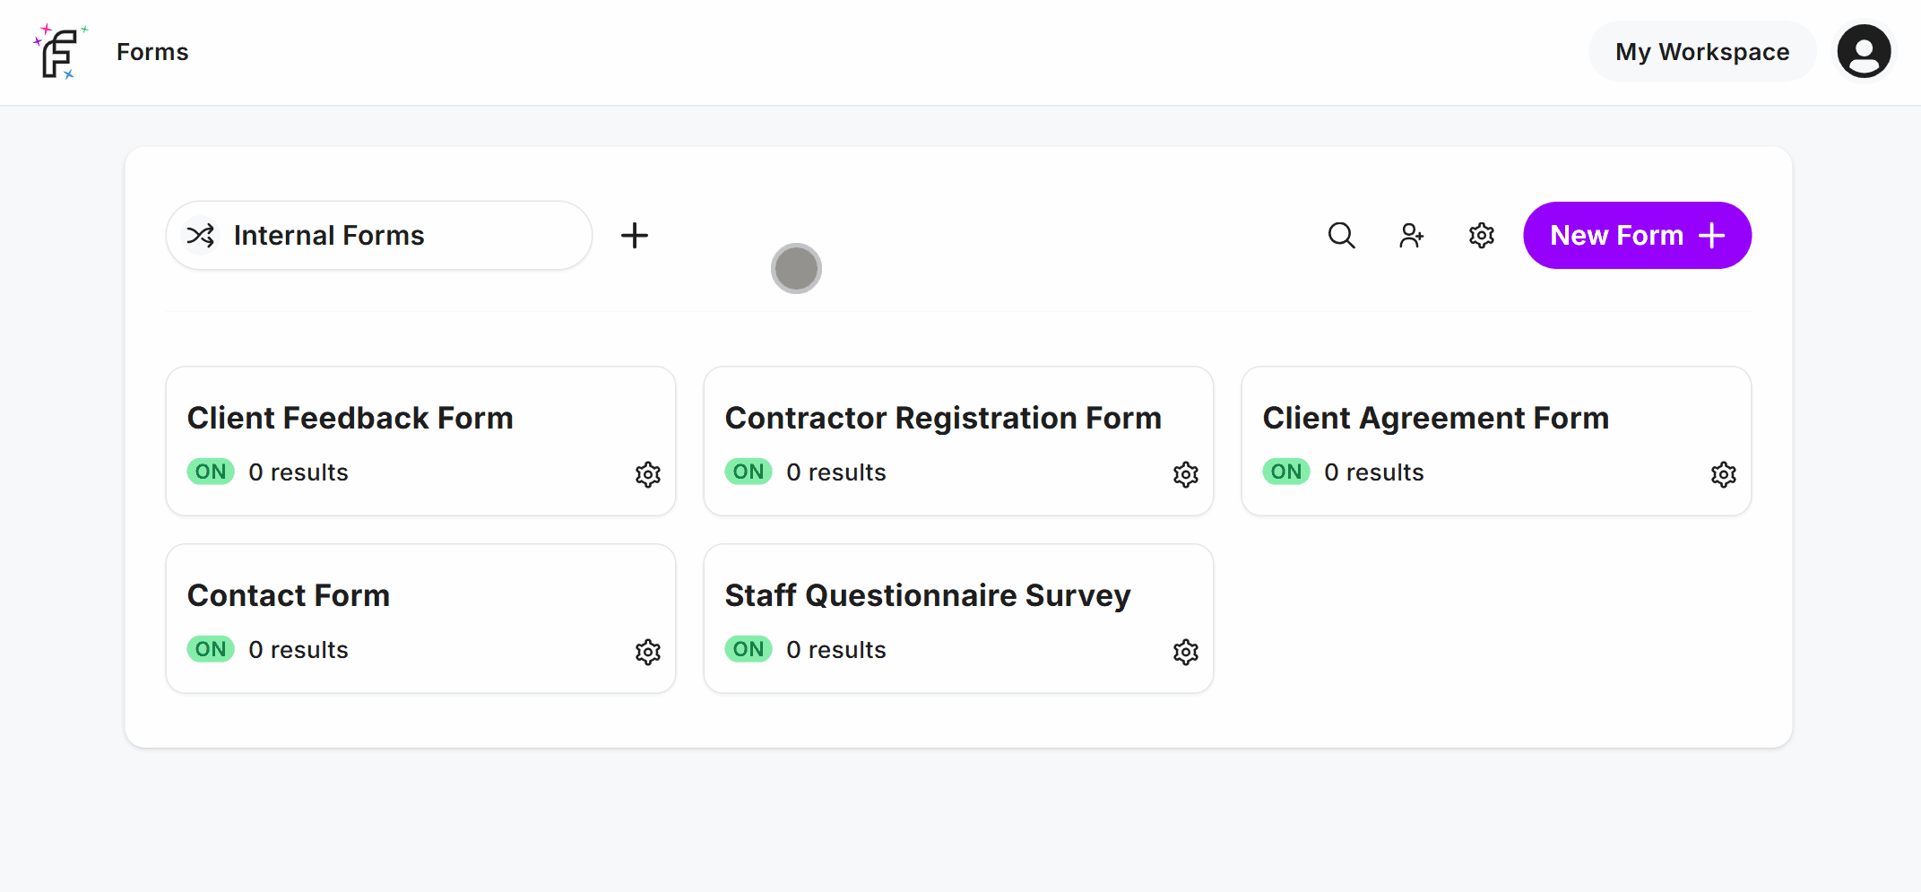The image size is (1921, 892).
Task: Toggle the ON badge for Staff Questionnaire Survey
Action: click(x=748, y=649)
